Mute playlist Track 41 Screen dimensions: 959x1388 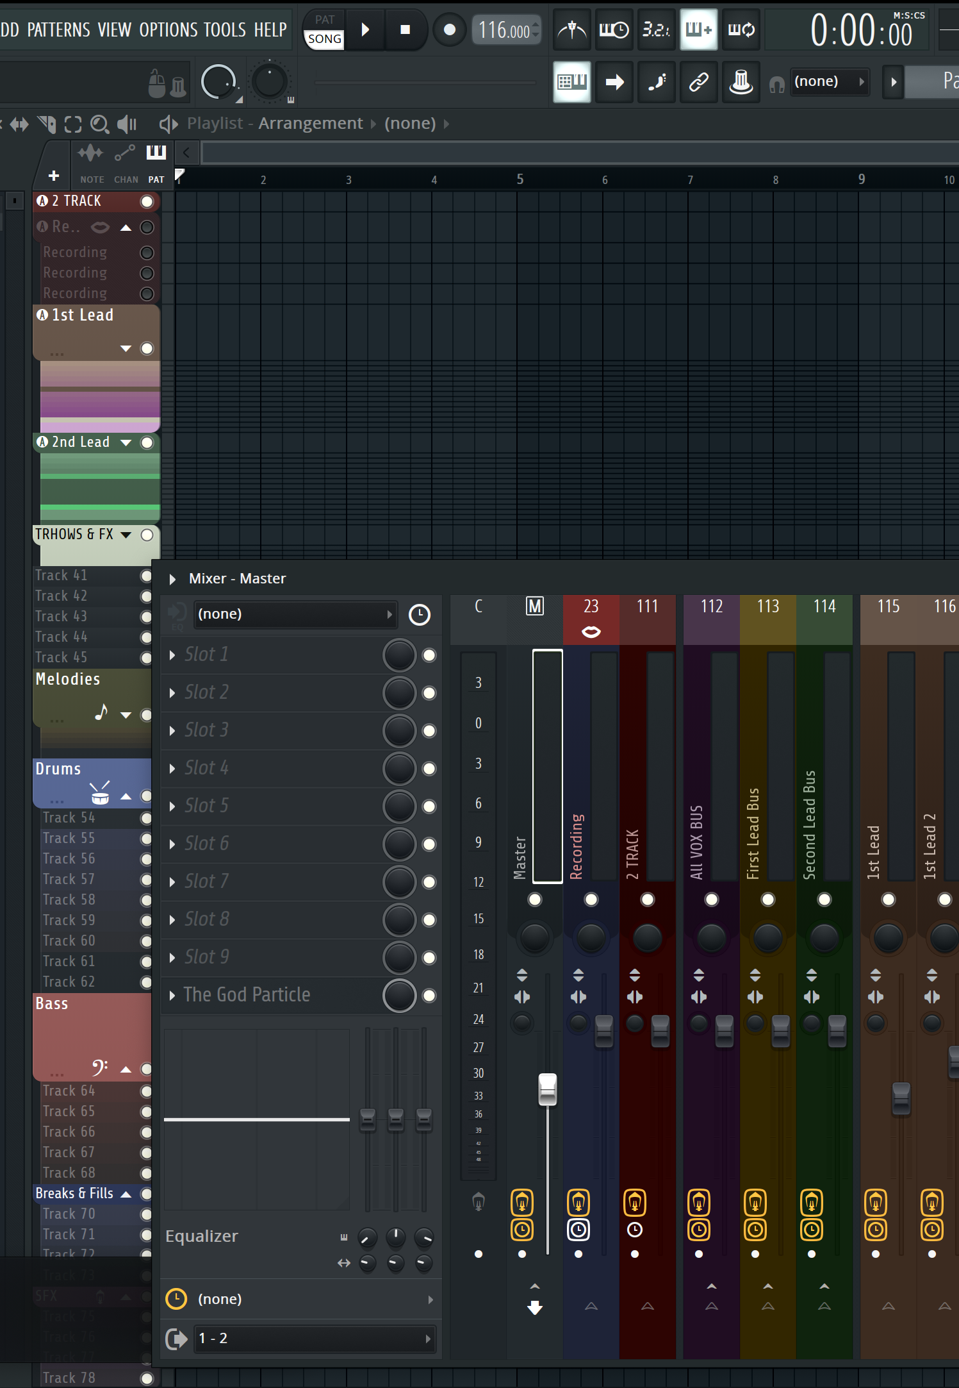(x=146, y=576)
